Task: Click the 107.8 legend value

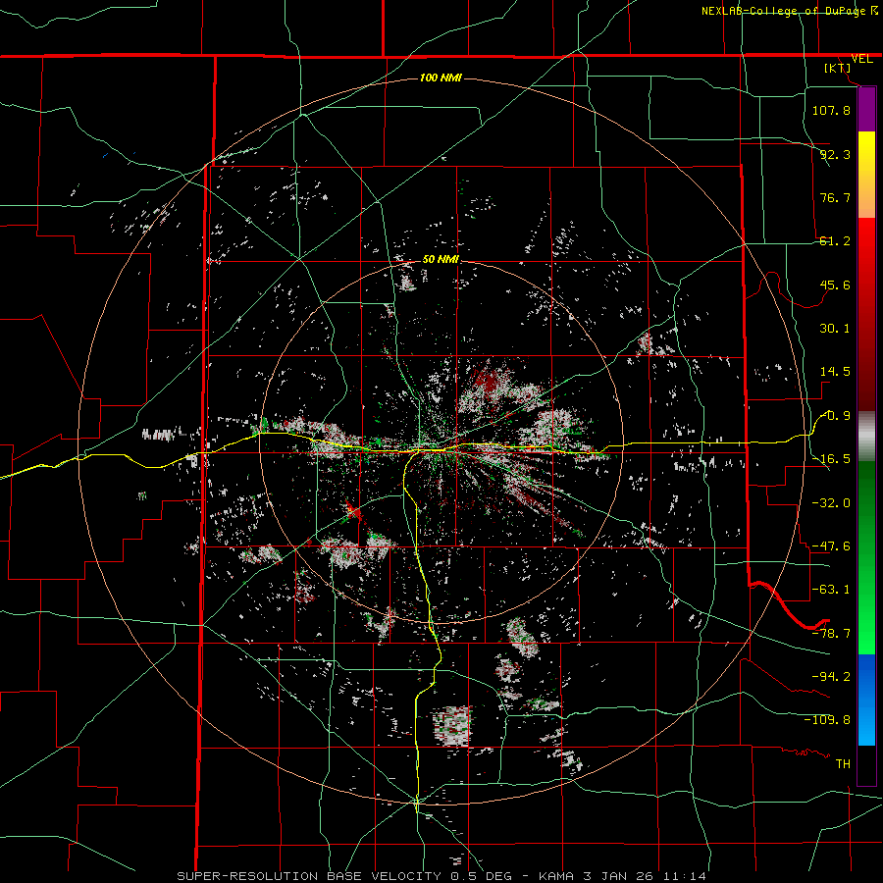Action: click(x=831, y=110)
